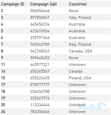Click salt value 909445453

[40, 58]
